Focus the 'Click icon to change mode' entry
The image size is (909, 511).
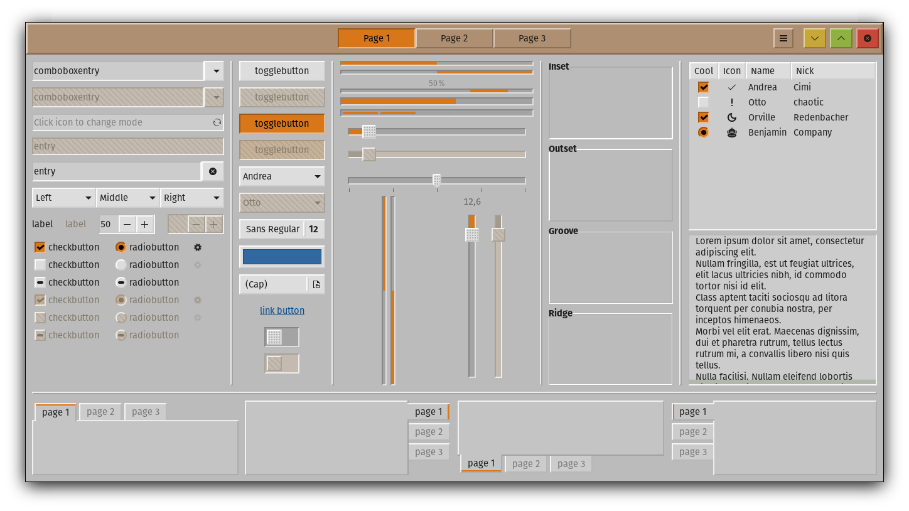128,122
